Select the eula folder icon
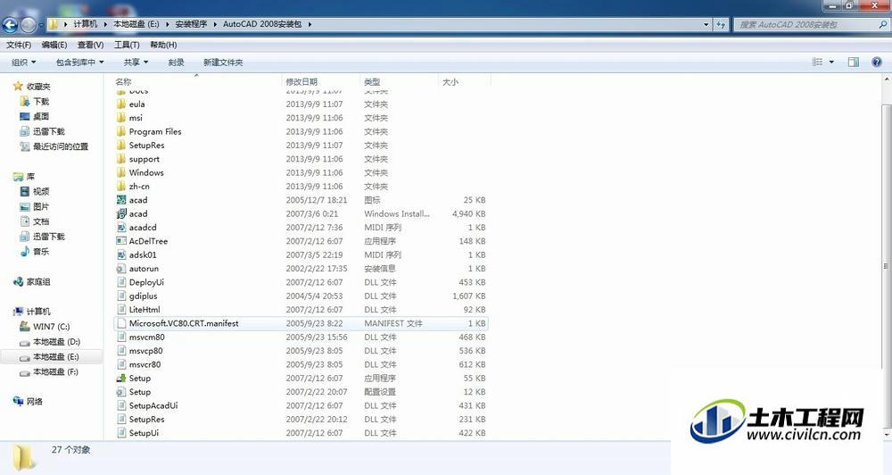This screenshot has width=892, height=475. tap(121, 104)
